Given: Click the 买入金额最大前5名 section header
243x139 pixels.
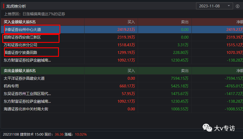Looking at the screenshot, I should 20,22.
